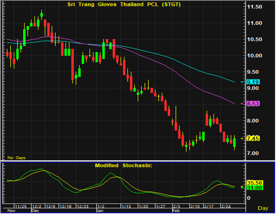Select the 2/17 date marker
276x214 pixels.
[208, 207]
